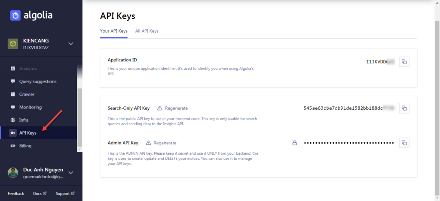Regenerate the Search-Only API Key

176,108
